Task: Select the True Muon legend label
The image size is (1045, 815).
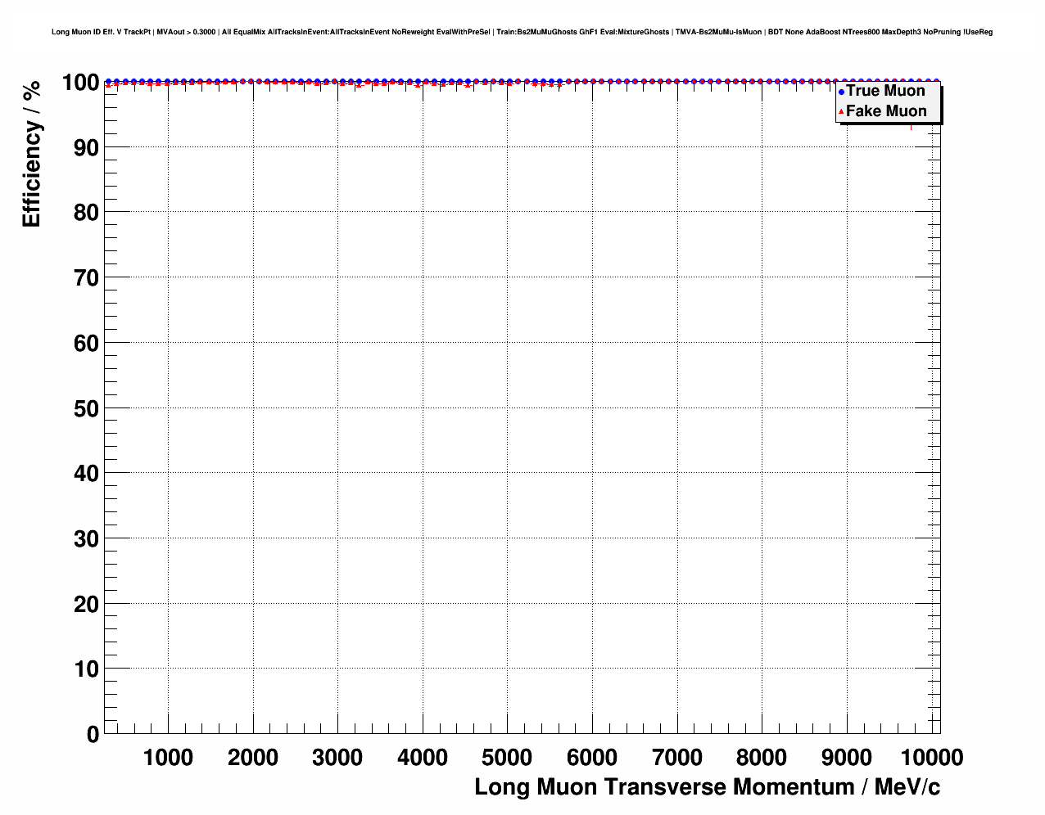Action: [885, 91]
